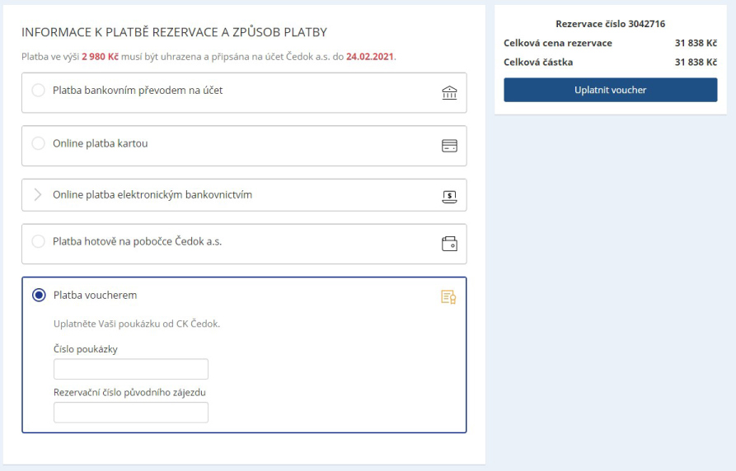Focus the 'Číslo poukázky' input field

click(131, 369)
